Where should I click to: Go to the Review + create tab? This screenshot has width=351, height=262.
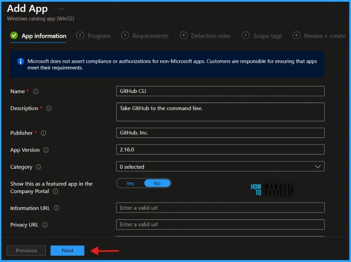click(x=319, y=36)
